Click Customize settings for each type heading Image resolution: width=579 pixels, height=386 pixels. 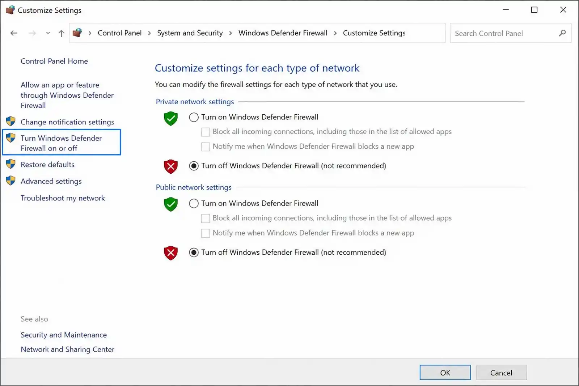pyautogui.click(x=257, y=68)
